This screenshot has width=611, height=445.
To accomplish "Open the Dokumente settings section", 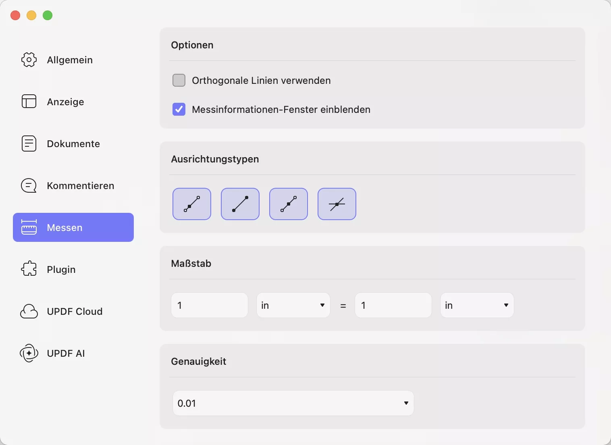I will click(73, 144).
